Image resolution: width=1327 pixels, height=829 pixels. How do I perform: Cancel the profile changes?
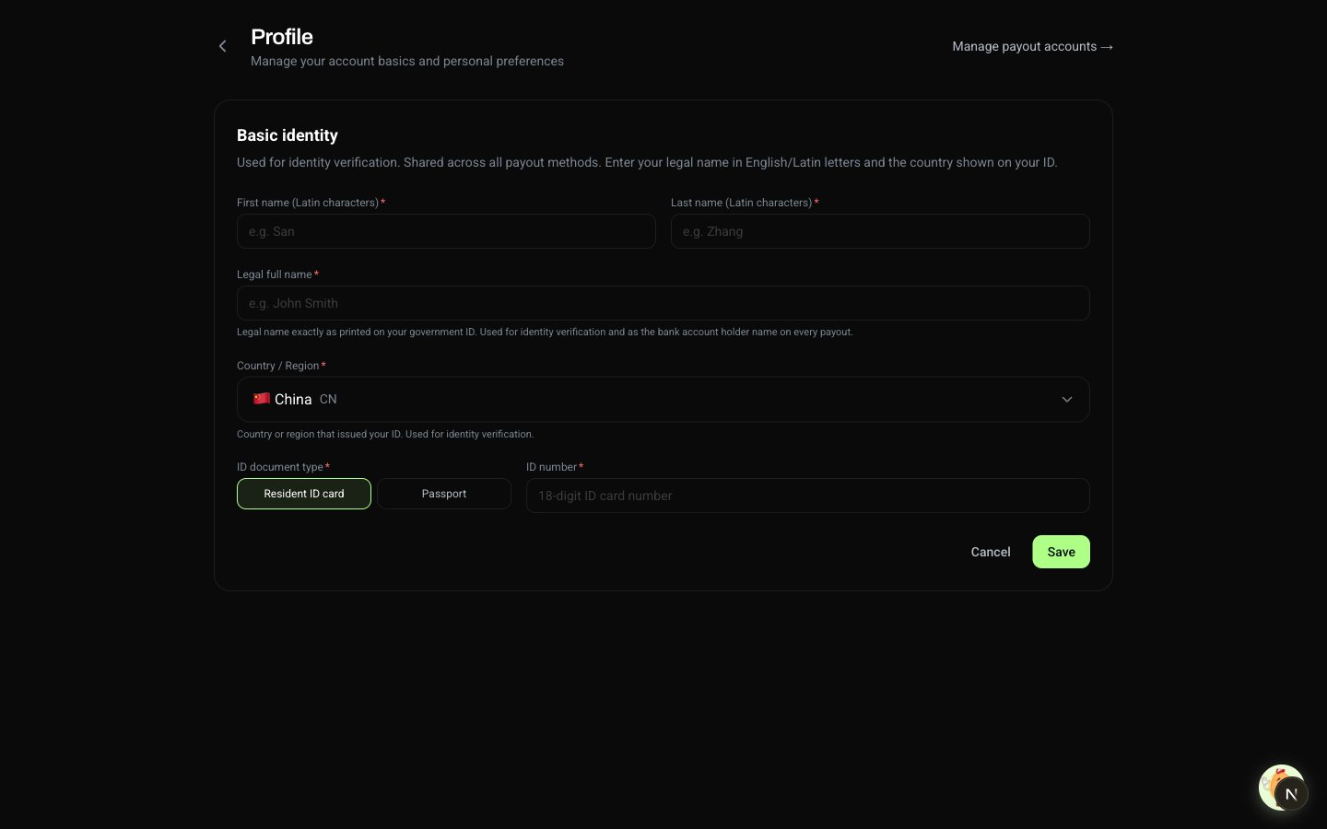(991, 552)
